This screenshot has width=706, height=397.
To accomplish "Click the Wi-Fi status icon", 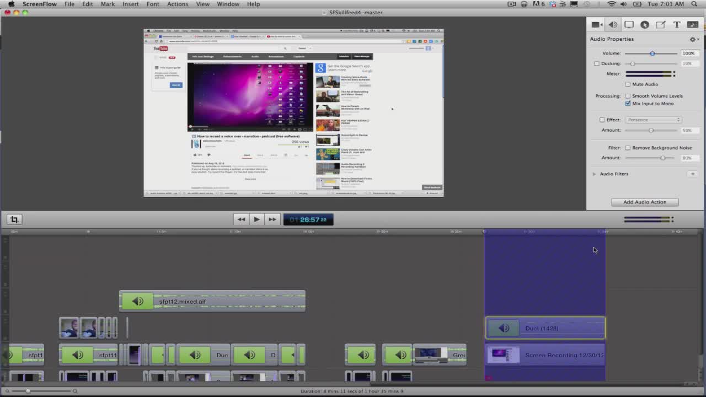I will (611, 4).
